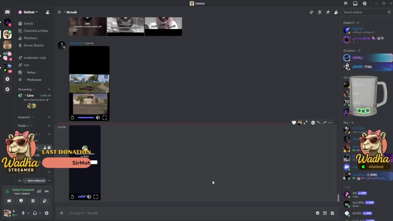The height and width of the screenshot is (221, 393).
Task: Open the apps launcher in message bar
Action: tap(325, 213)
